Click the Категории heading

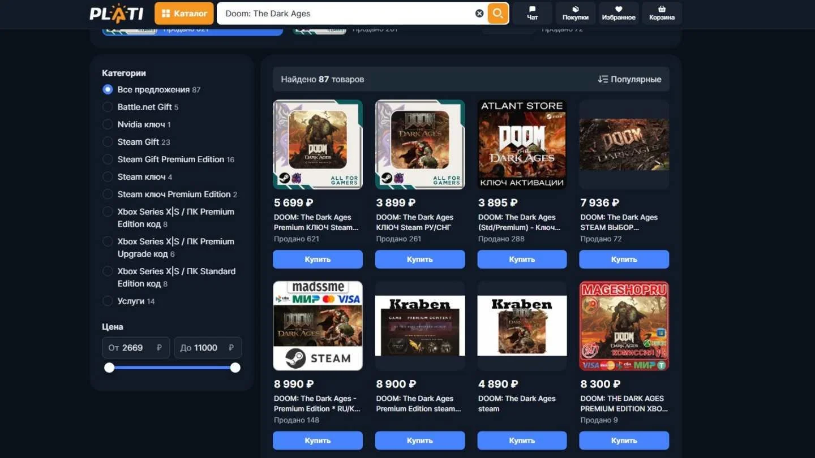pos(124,73)
